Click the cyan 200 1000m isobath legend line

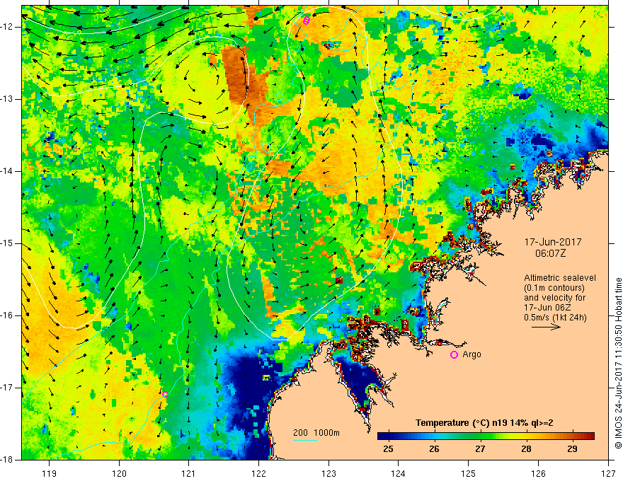click(x=304, y=440)
